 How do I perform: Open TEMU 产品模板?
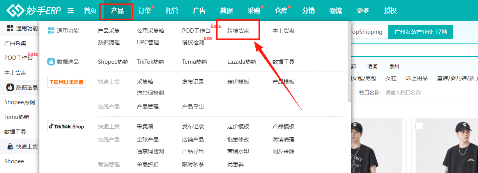click(x=283, y=82)
